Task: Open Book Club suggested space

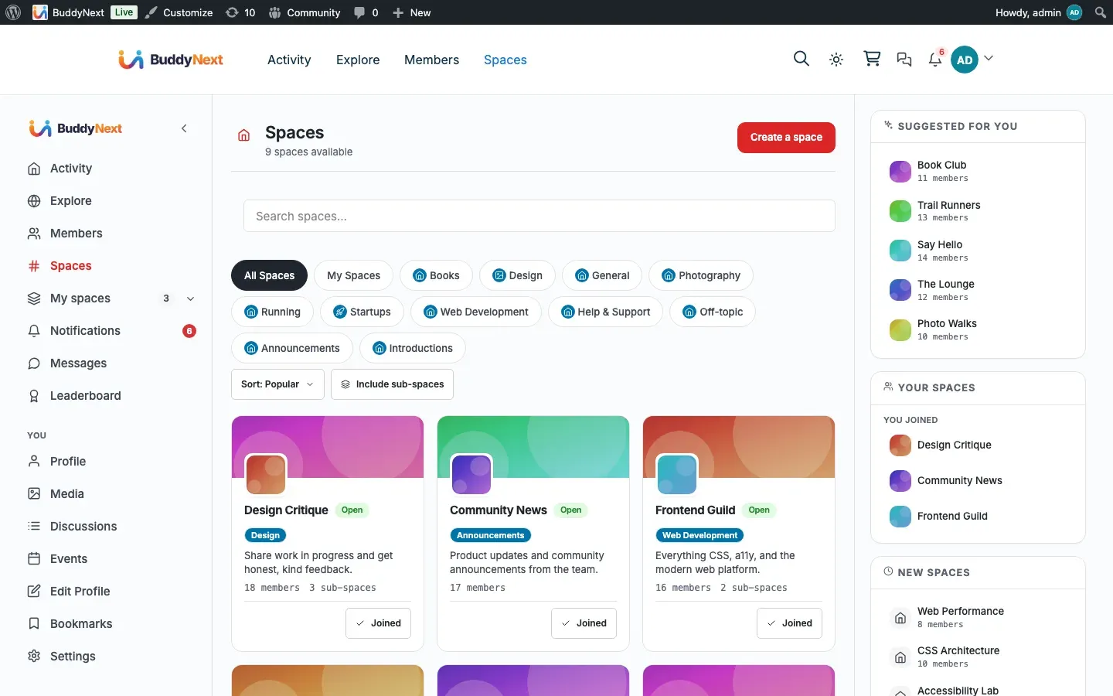Action: (978, 171)
